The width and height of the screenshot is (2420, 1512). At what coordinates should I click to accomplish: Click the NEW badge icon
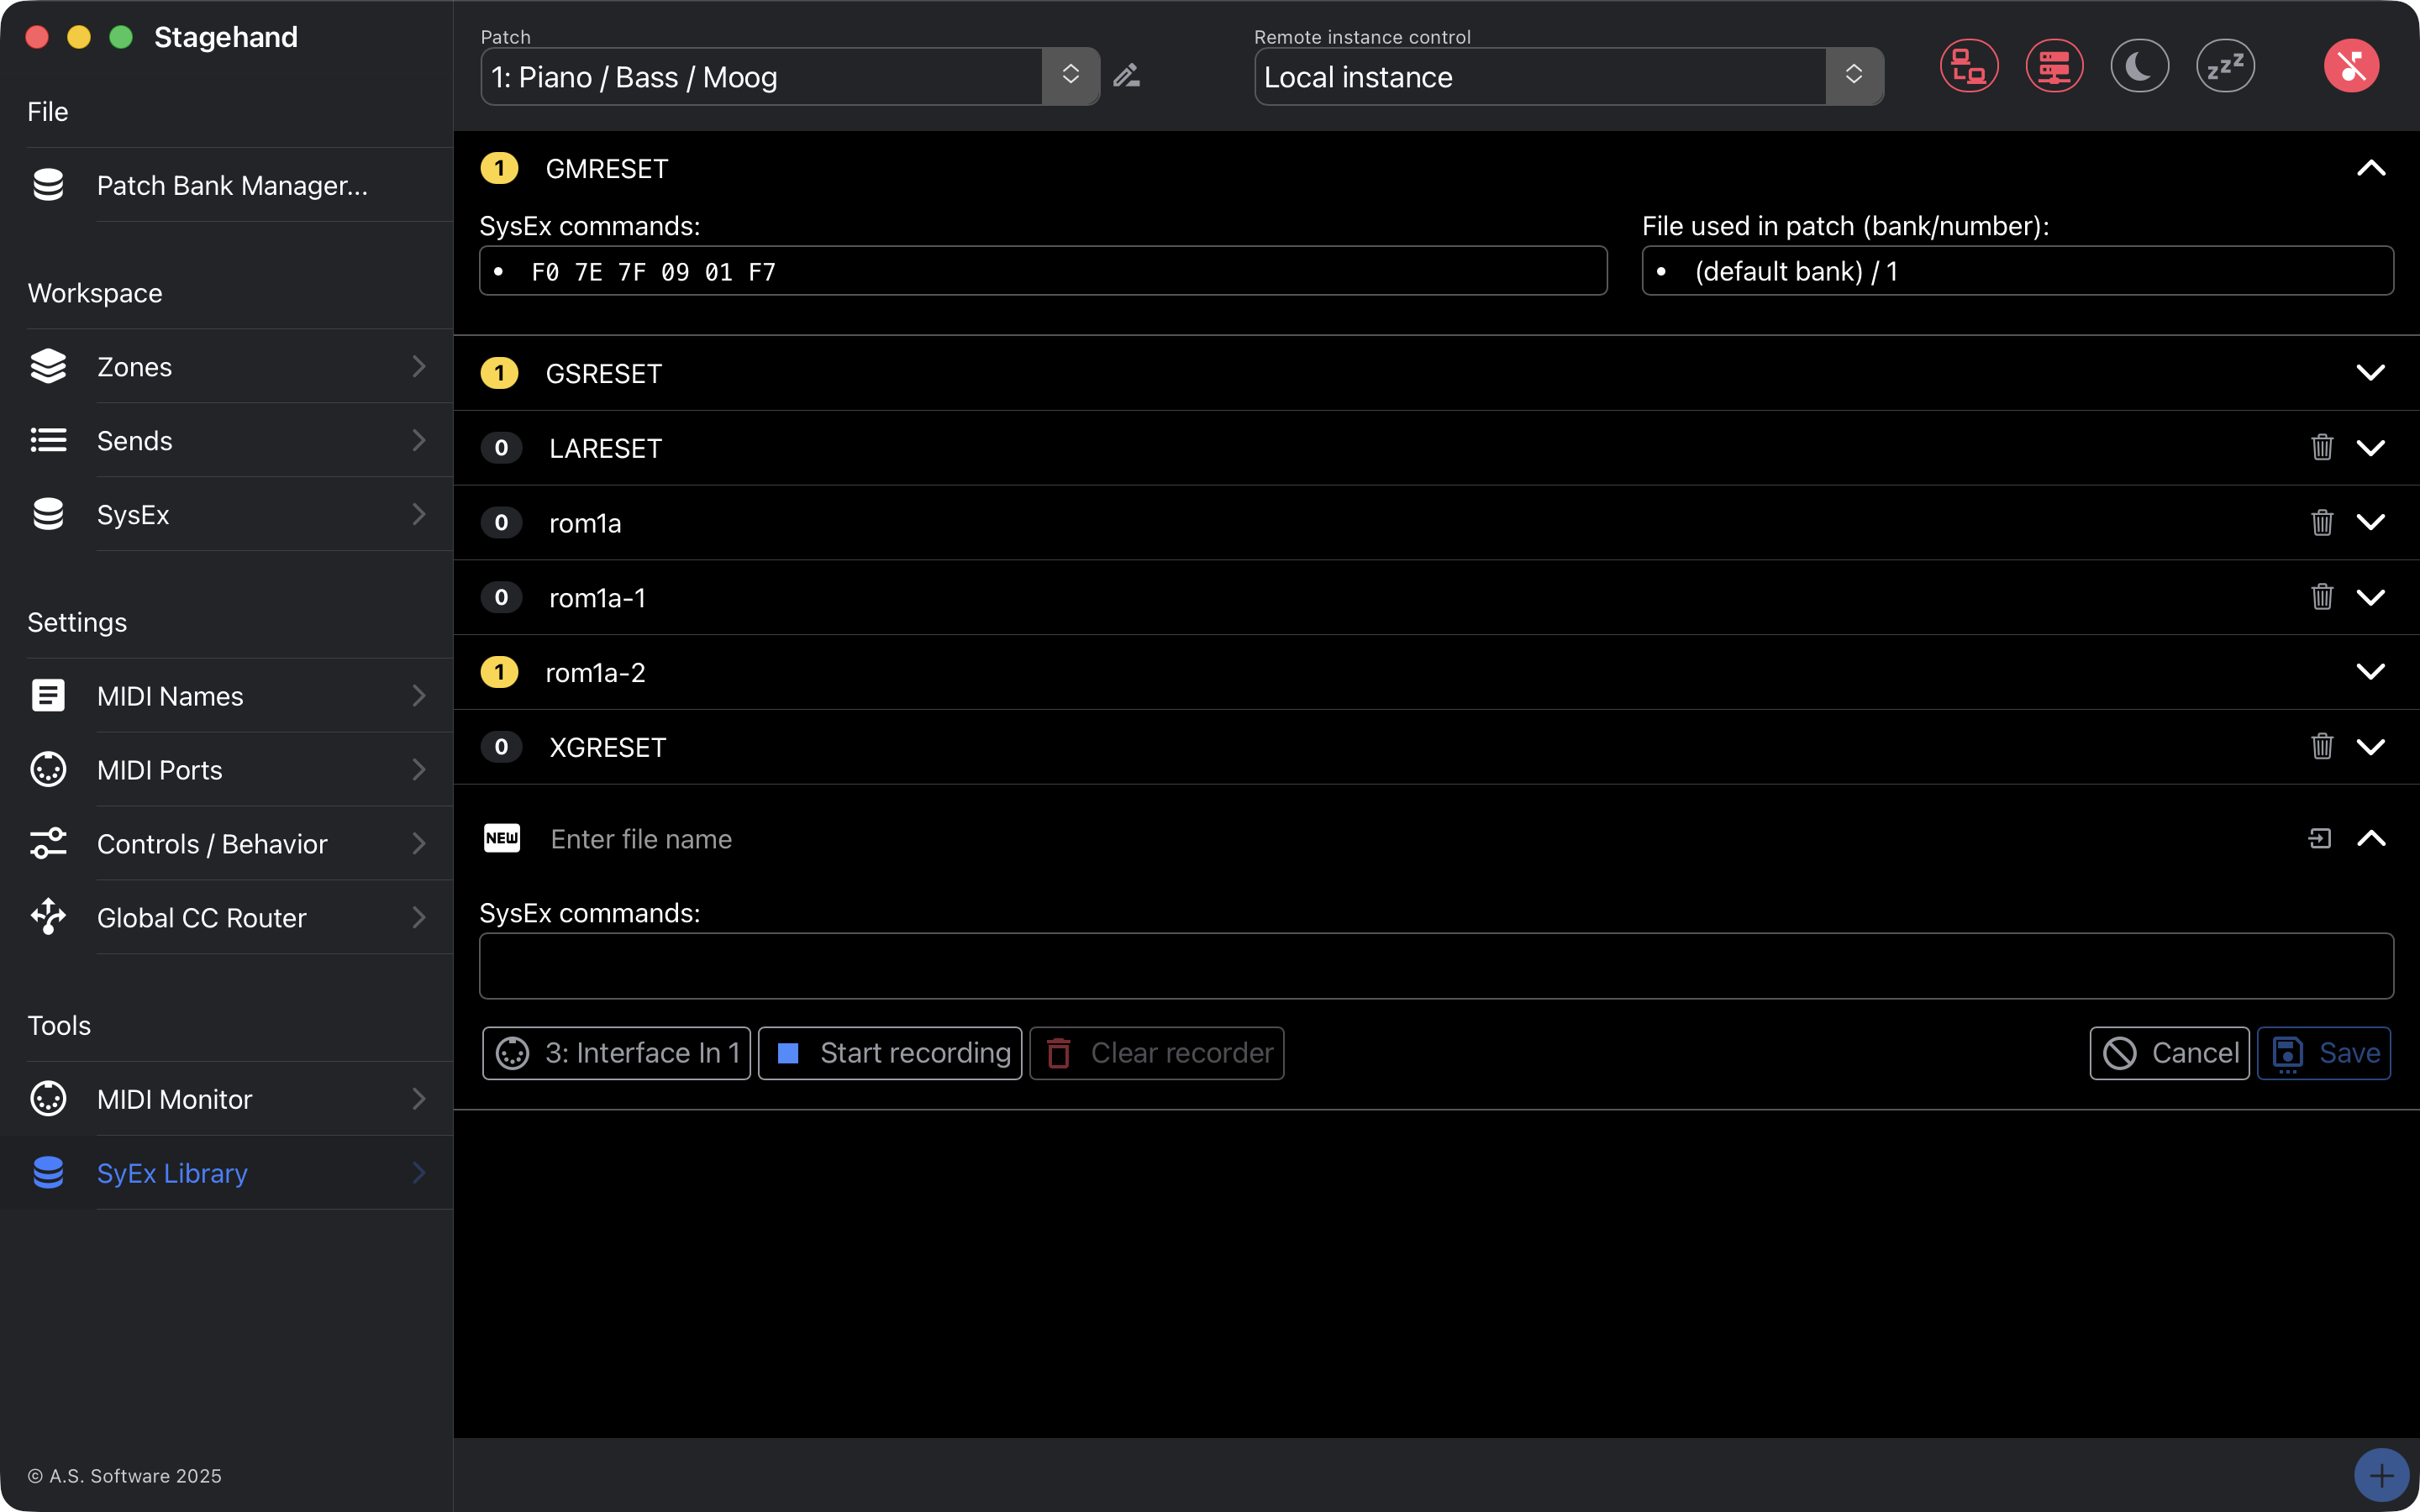pyautogui.click(x=502, y=838)
